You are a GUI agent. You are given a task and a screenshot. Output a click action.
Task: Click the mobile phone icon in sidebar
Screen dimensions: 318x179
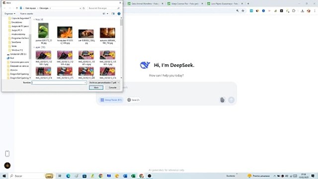tap(7, 154)
